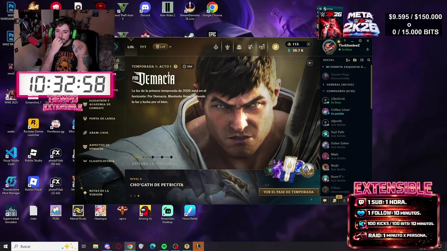447x251 pixels.
Task: Open Marvel Rivals desktop shortcut
Action: pos(78,213)
